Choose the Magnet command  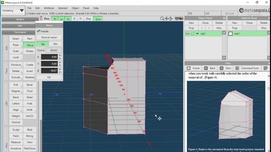pos(16,91)
